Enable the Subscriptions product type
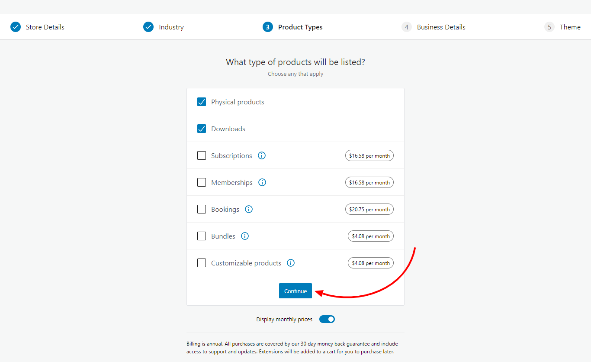591x362 pixels. [202, 155]
